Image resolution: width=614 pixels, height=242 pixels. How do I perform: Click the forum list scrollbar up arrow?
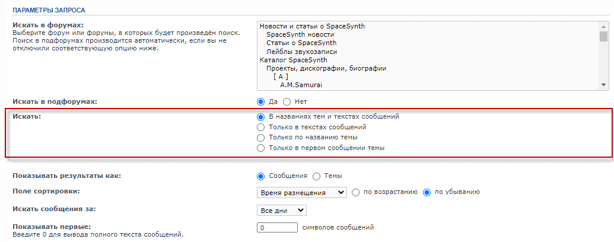(603, 26)
